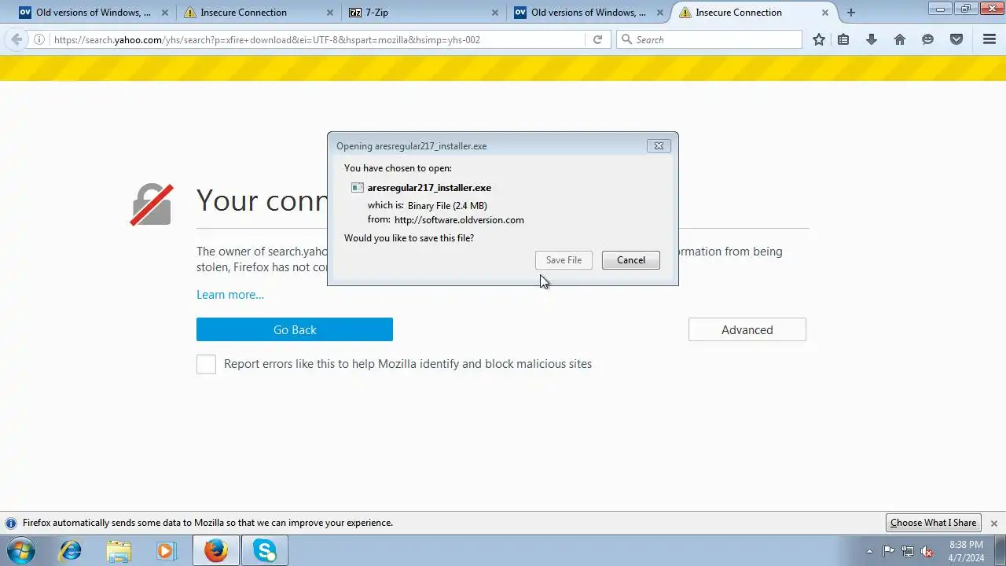Image resolution: width=1006 pixels, height=566 pixels.
Task: Select the active Insecure Connection tab
Action: (739, 13)
